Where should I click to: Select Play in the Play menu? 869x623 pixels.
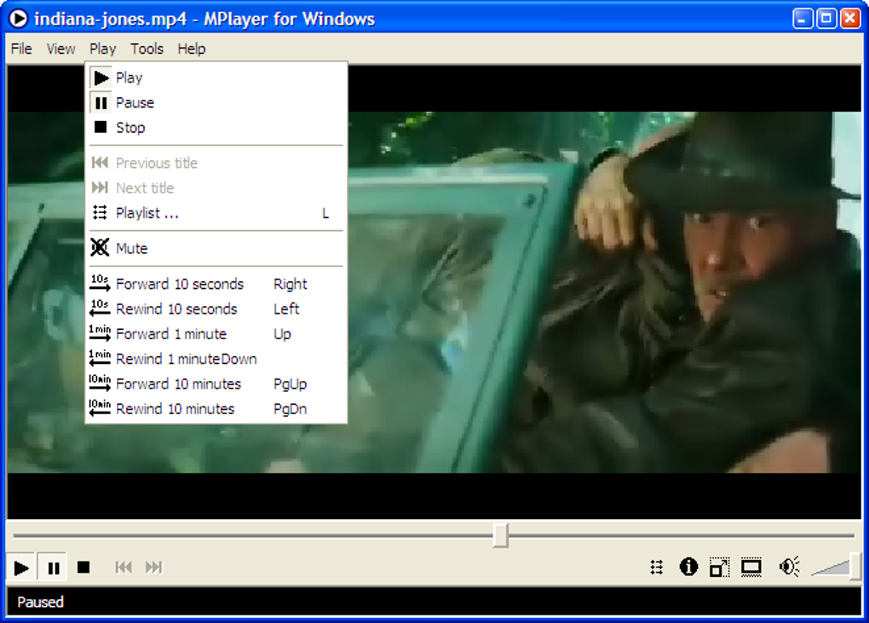(x=216, y=78)
